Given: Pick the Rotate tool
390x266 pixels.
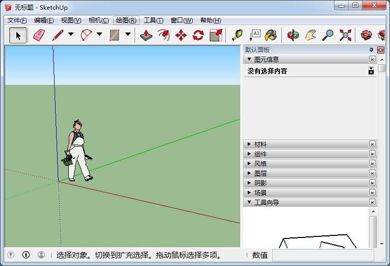Looking at the screenshot, I should [198, 35].
